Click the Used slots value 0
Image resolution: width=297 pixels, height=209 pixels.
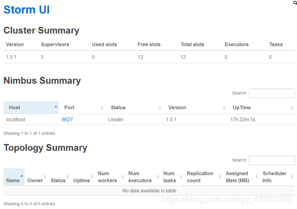pyautogui.click(x=93, y=57)
